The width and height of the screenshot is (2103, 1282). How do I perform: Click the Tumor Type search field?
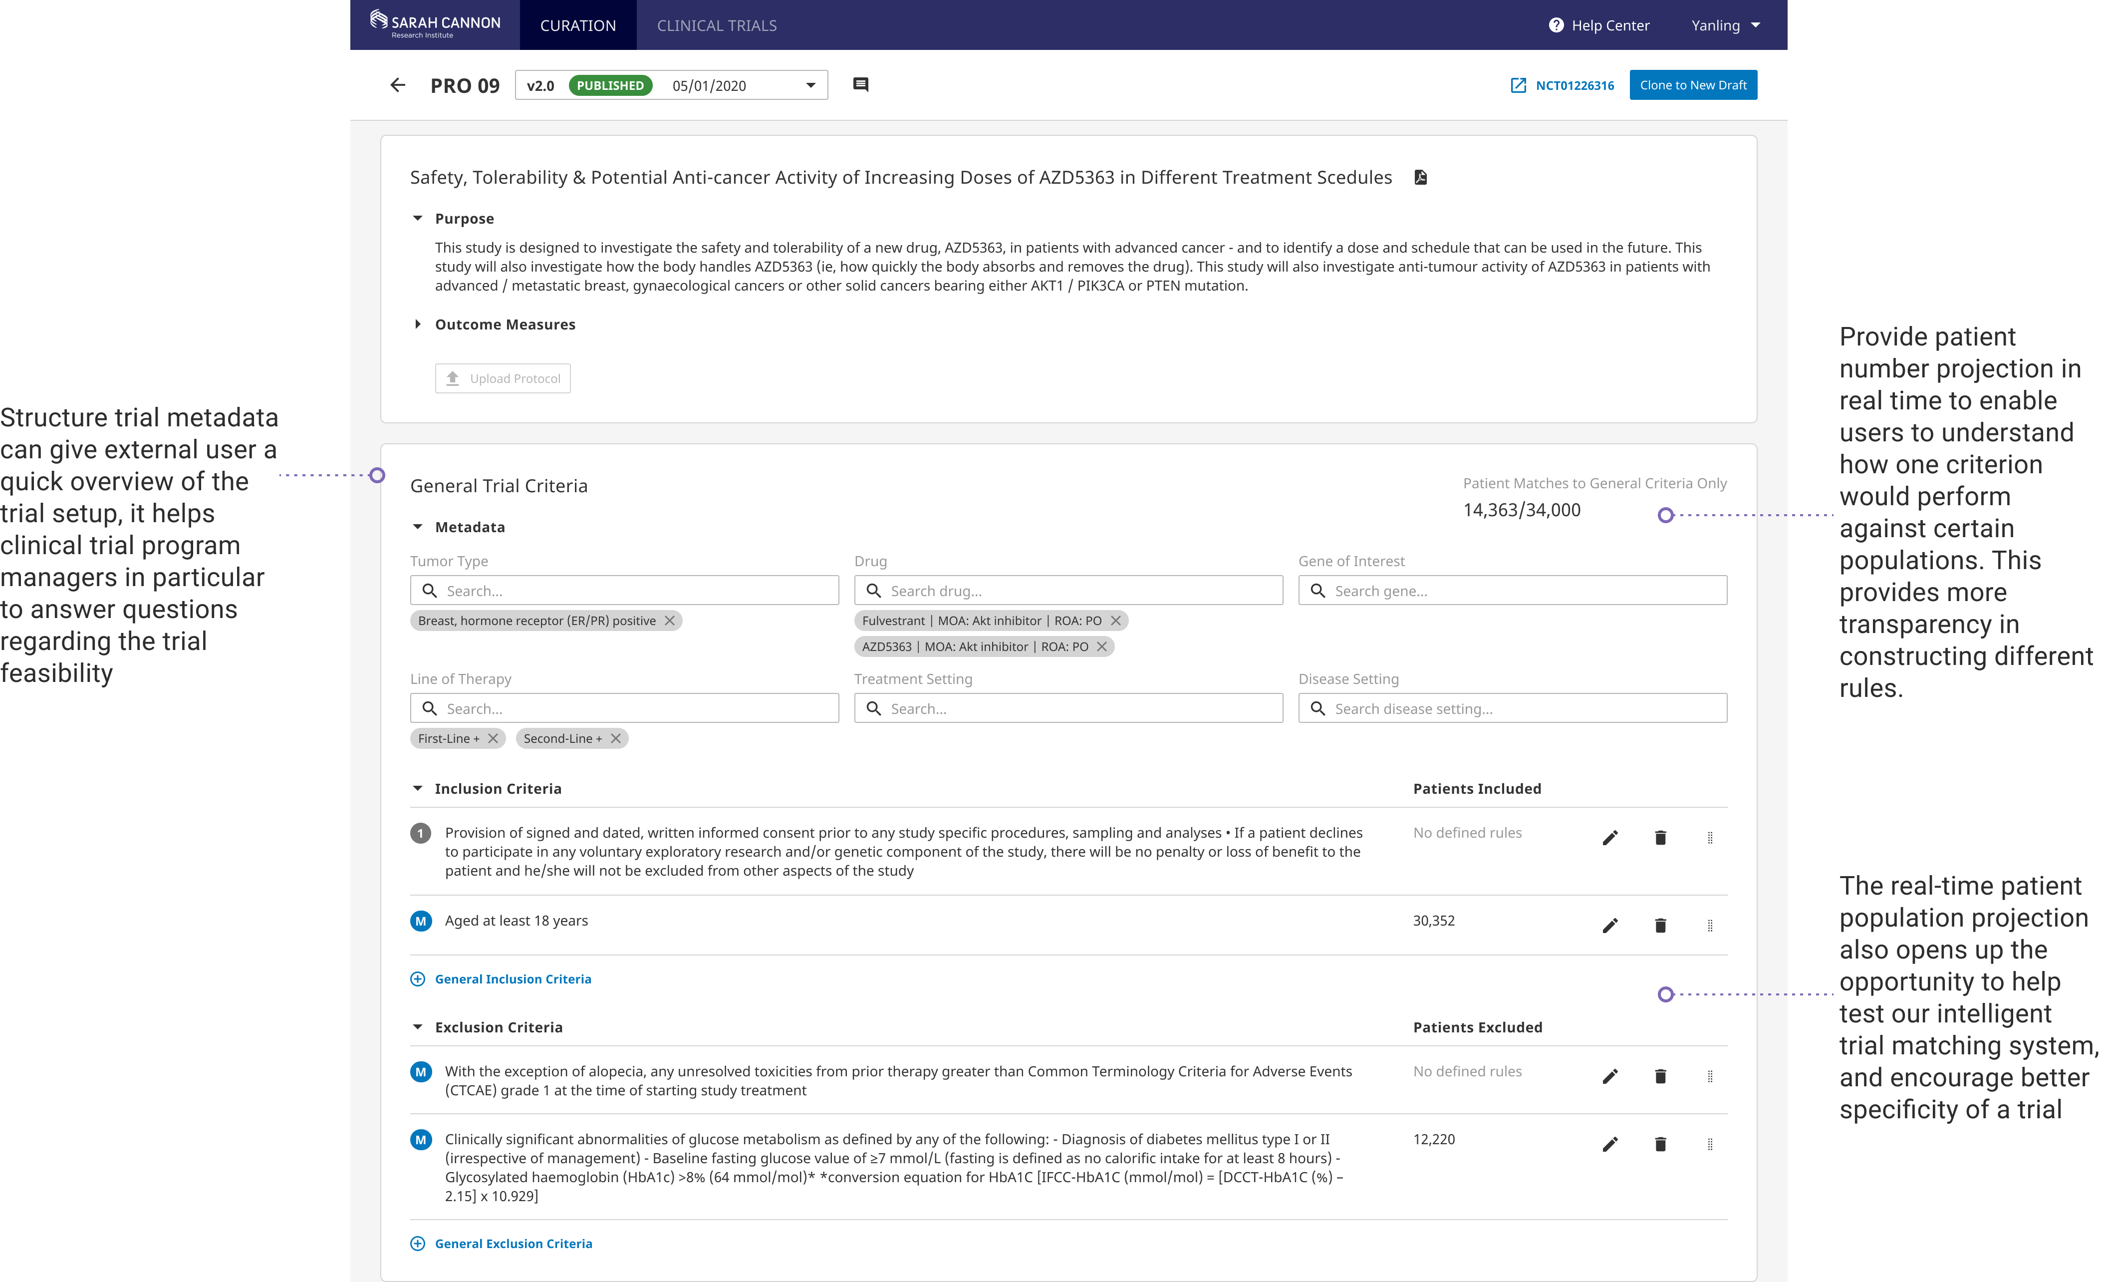click(x=625, y=591)
